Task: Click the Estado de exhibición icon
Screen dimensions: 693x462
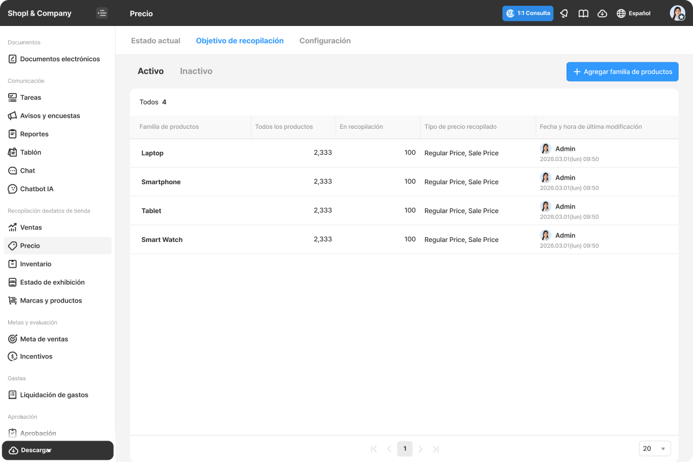Action: coord(12,282)
